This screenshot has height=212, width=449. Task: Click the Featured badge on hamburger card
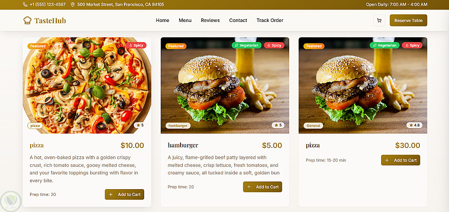[x=176, y=46]
